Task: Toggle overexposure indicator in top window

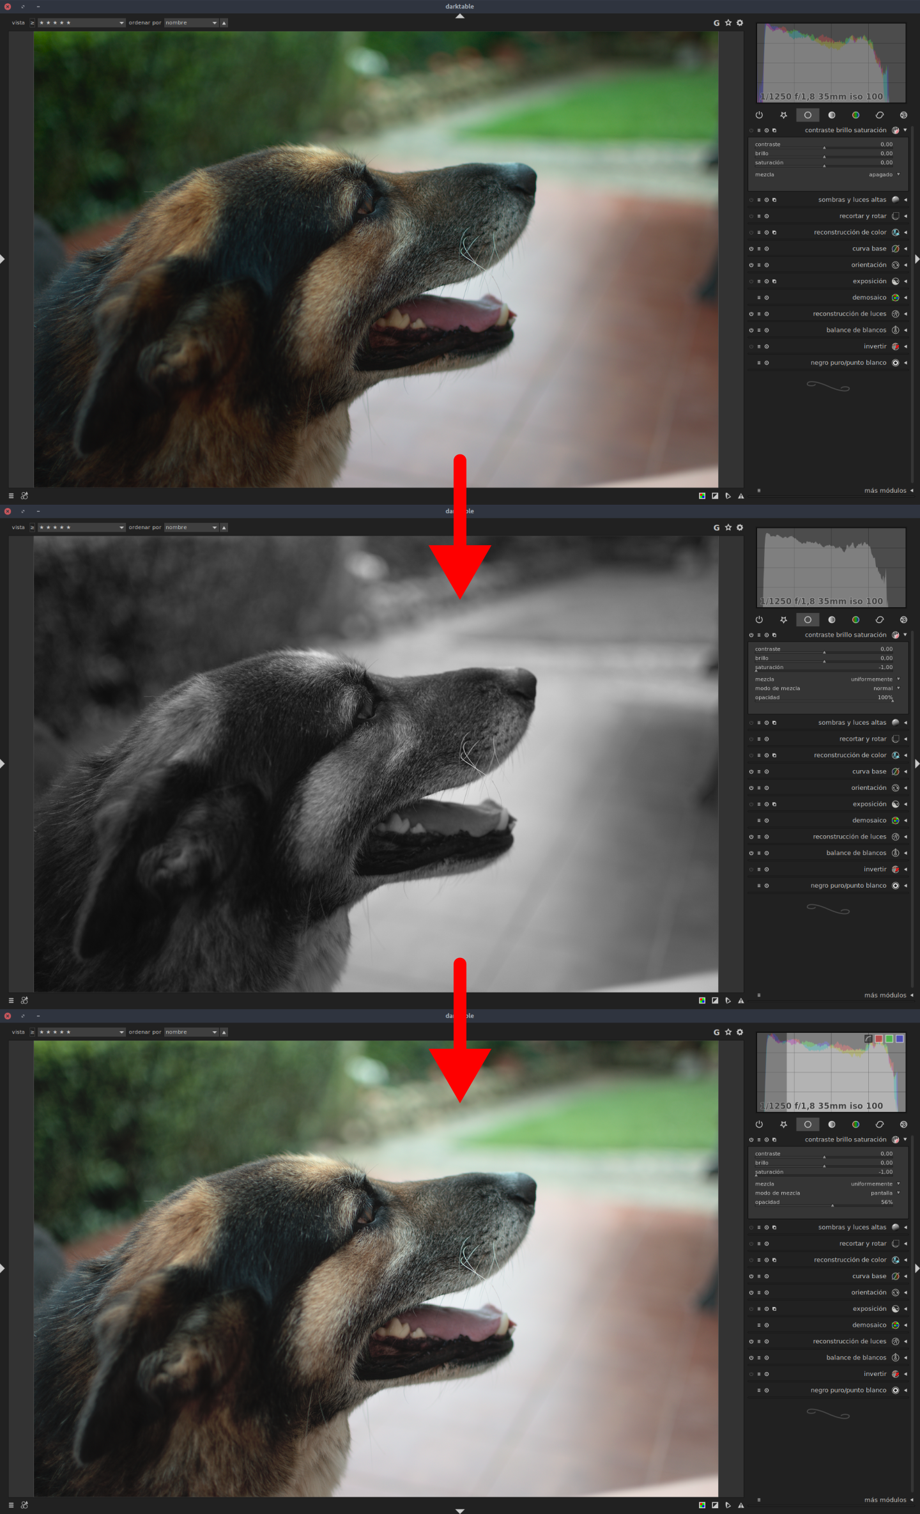Action: [715, 496]
